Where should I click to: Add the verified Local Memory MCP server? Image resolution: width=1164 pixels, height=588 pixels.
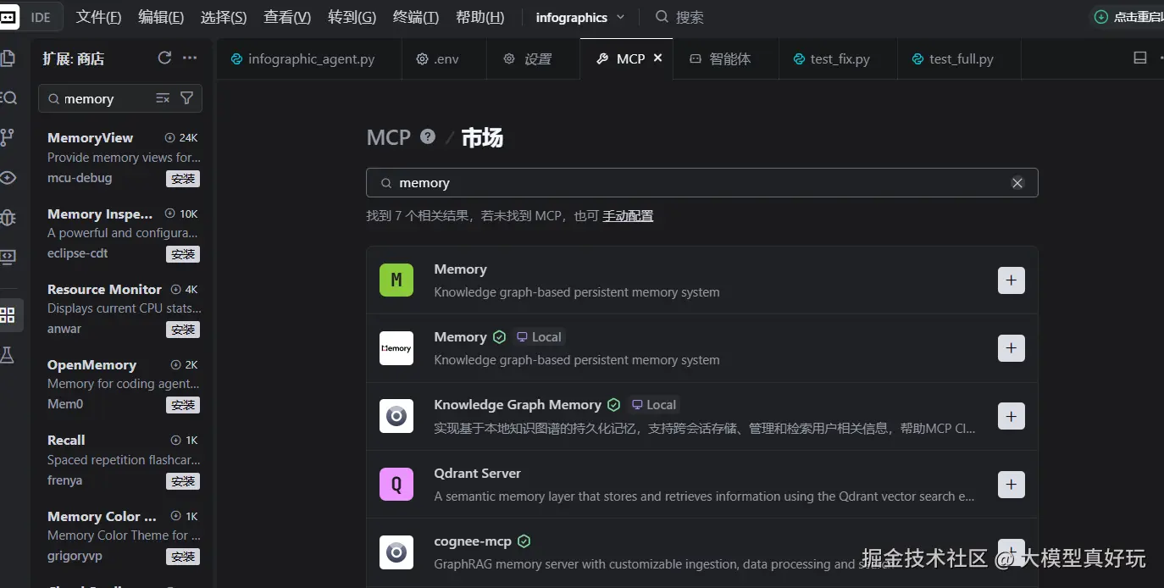tap(1012, 348)
